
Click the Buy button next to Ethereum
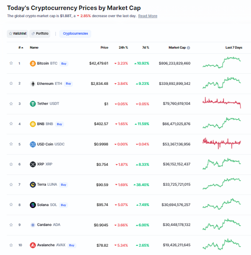tap(68, 84)
